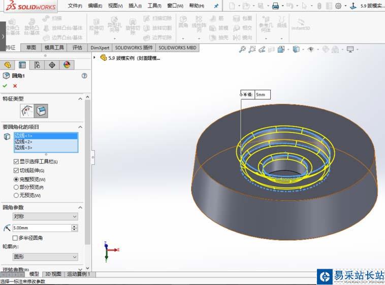Switch to the FeatureManager design tree tab

click(7, 64)
